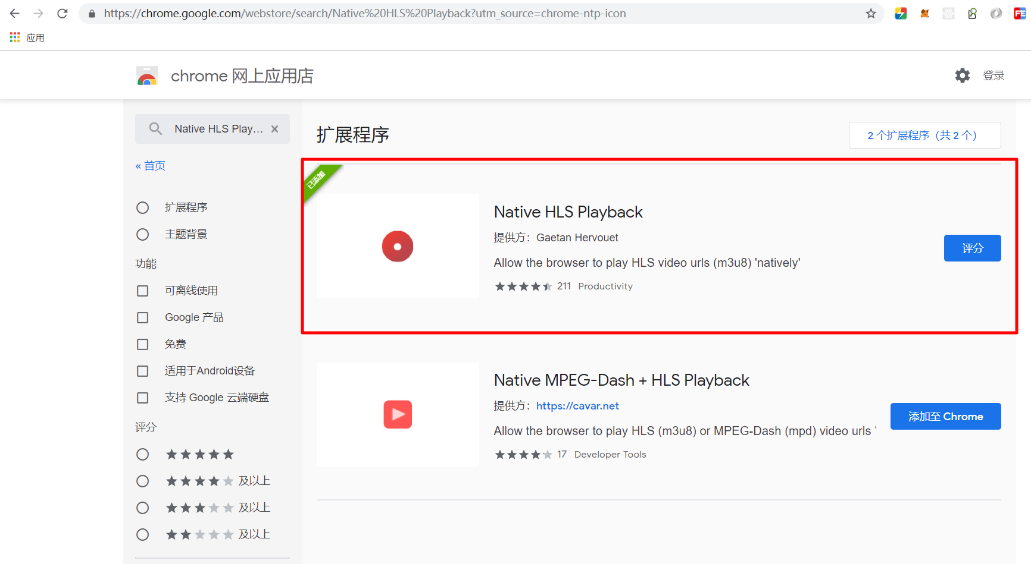Viewport: 1031px width, 564px height.
Task: Return to 首页 via the back link
Action: [150, 166]
